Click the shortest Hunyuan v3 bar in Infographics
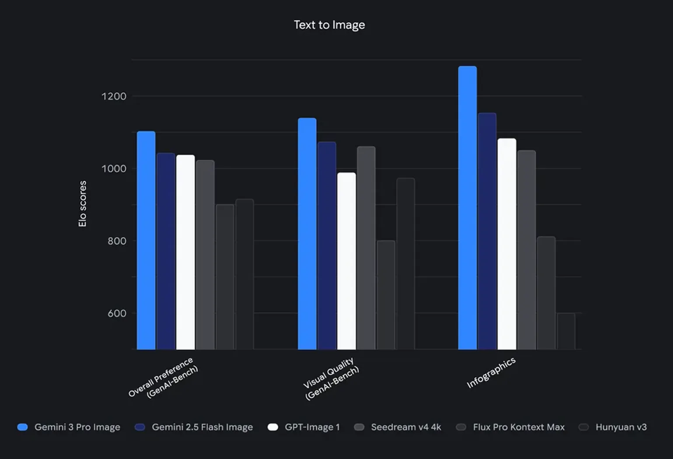Image resolution: width=673 pixels, height=459 pixels. (566, 331)
